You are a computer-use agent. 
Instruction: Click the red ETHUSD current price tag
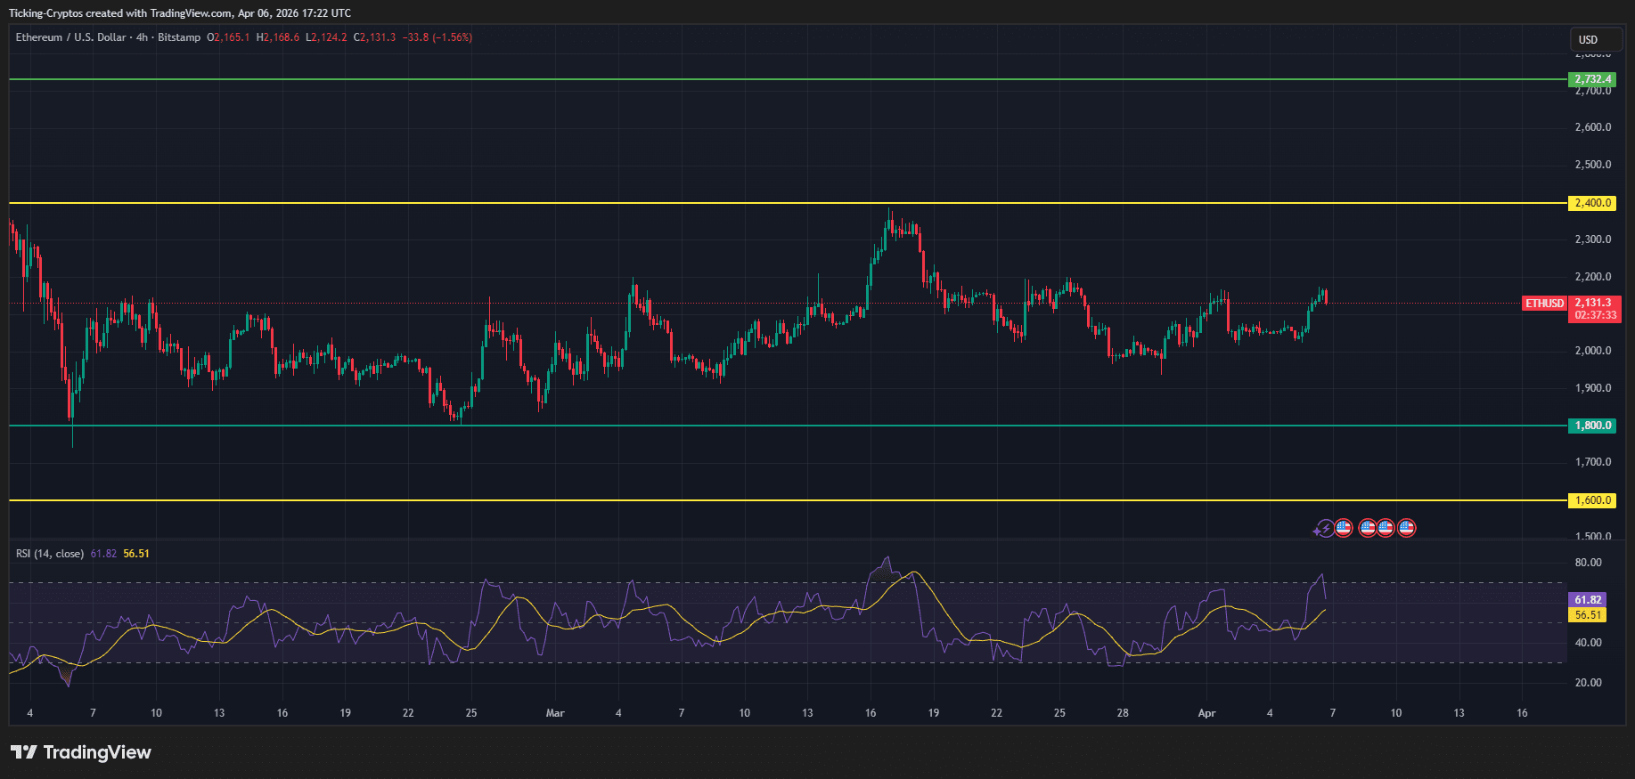point(1544,304)
